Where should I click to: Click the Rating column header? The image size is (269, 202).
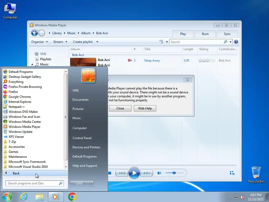207,49
